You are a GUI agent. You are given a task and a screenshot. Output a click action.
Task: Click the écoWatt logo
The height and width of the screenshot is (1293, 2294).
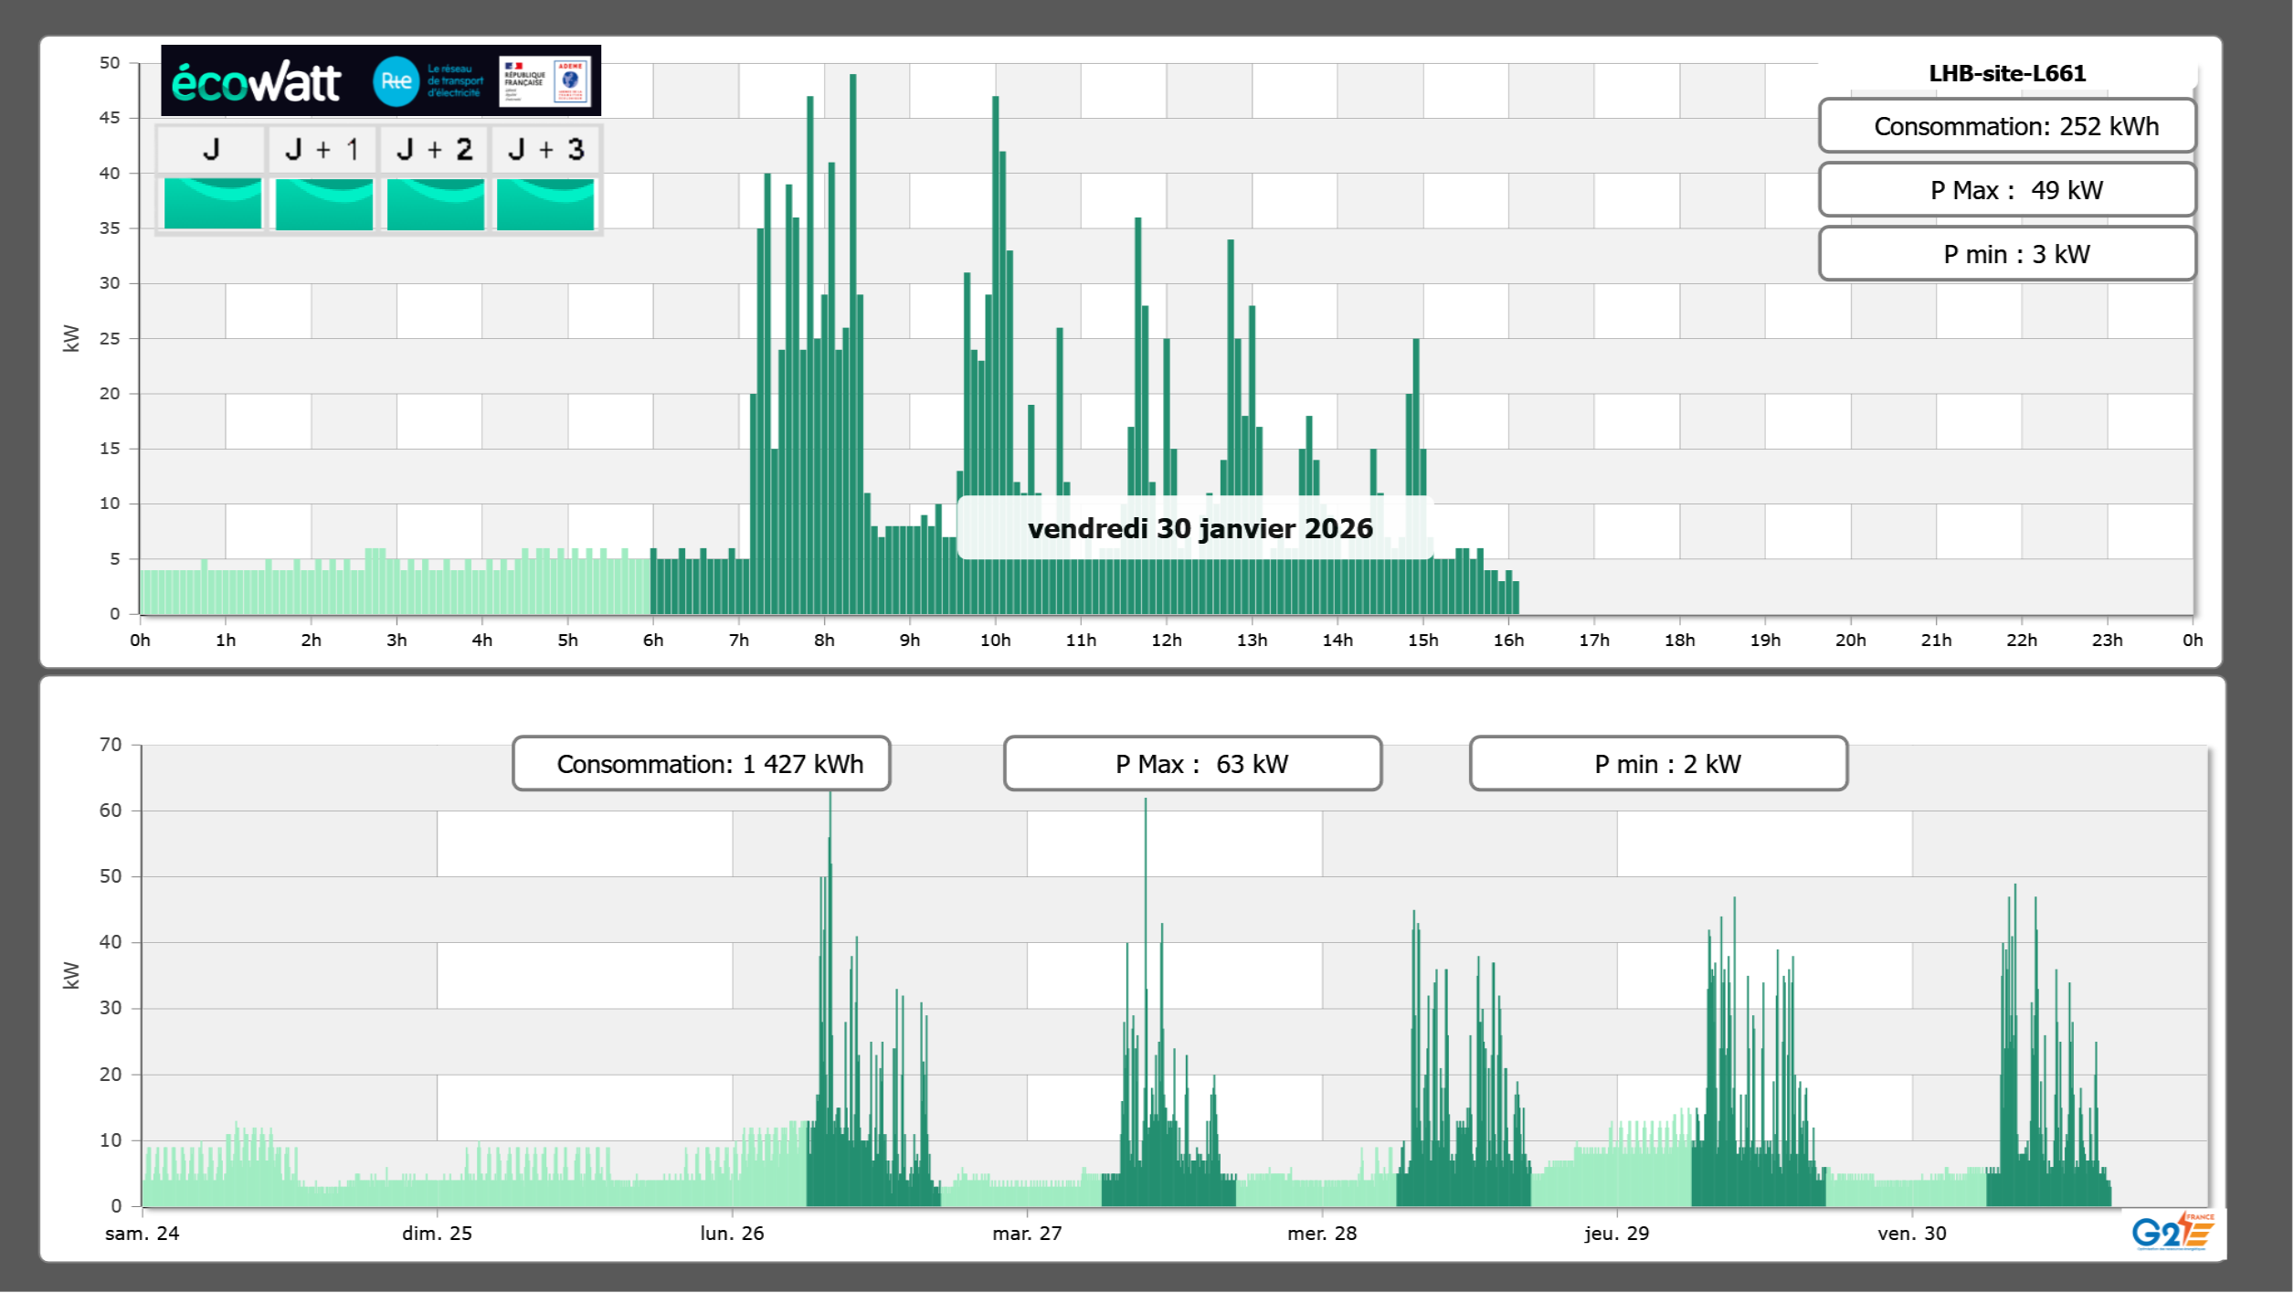tap(256, 82)
